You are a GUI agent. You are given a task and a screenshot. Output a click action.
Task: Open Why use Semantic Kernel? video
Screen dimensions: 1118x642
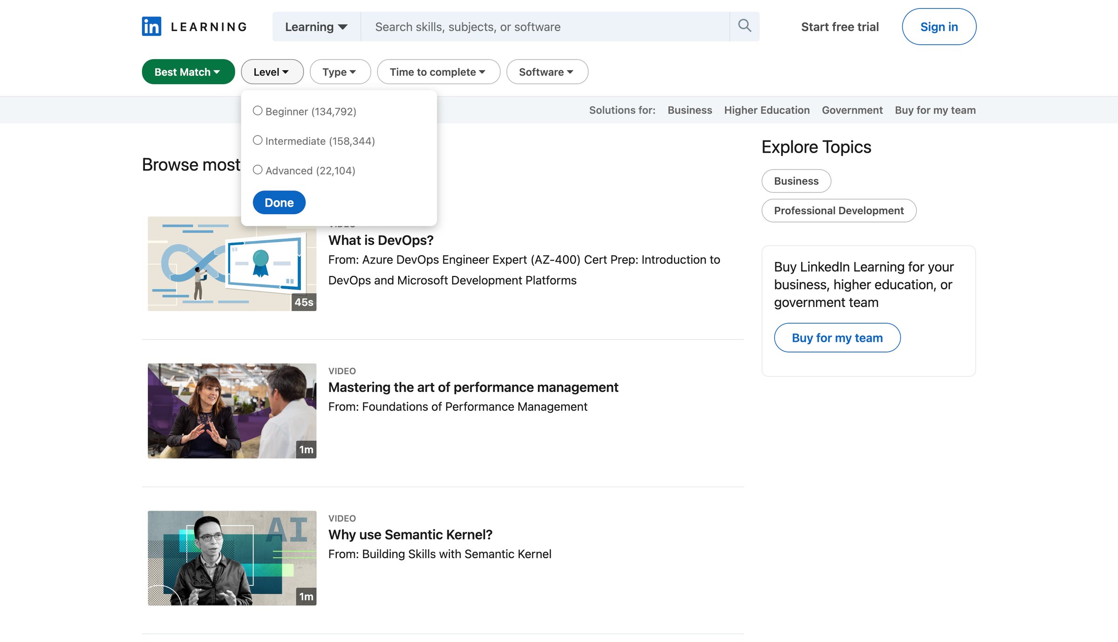tap(410, 534)
